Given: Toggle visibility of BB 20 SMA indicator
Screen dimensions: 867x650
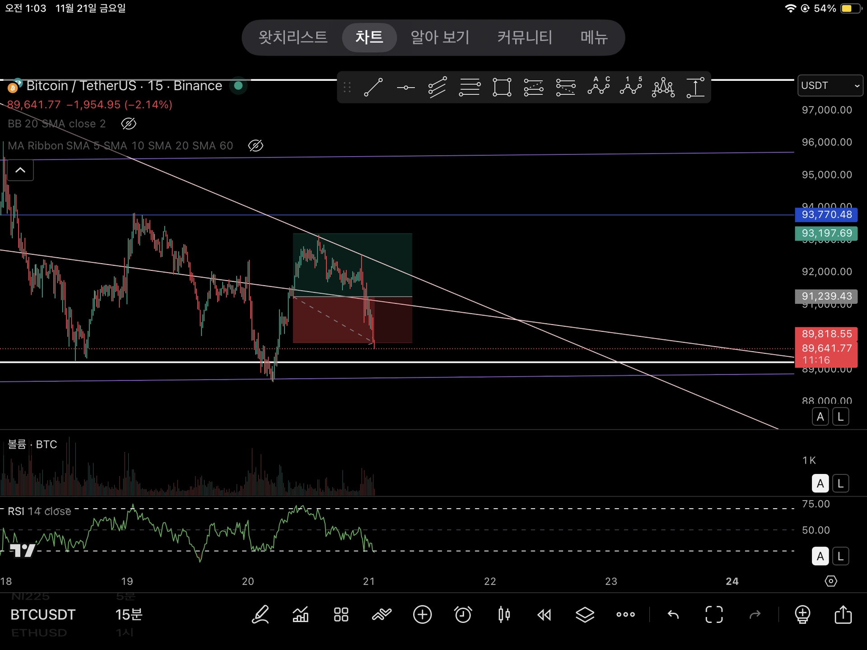Looking at the screenshot, I should [x=129, y=124].
